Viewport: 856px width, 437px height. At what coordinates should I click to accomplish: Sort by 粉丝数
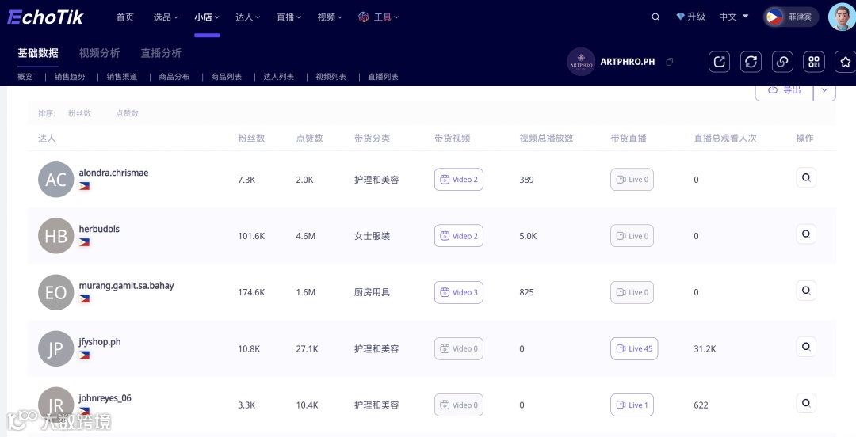tap(80, 113)
